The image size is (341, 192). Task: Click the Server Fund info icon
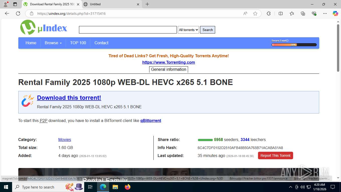coord(288,40)
